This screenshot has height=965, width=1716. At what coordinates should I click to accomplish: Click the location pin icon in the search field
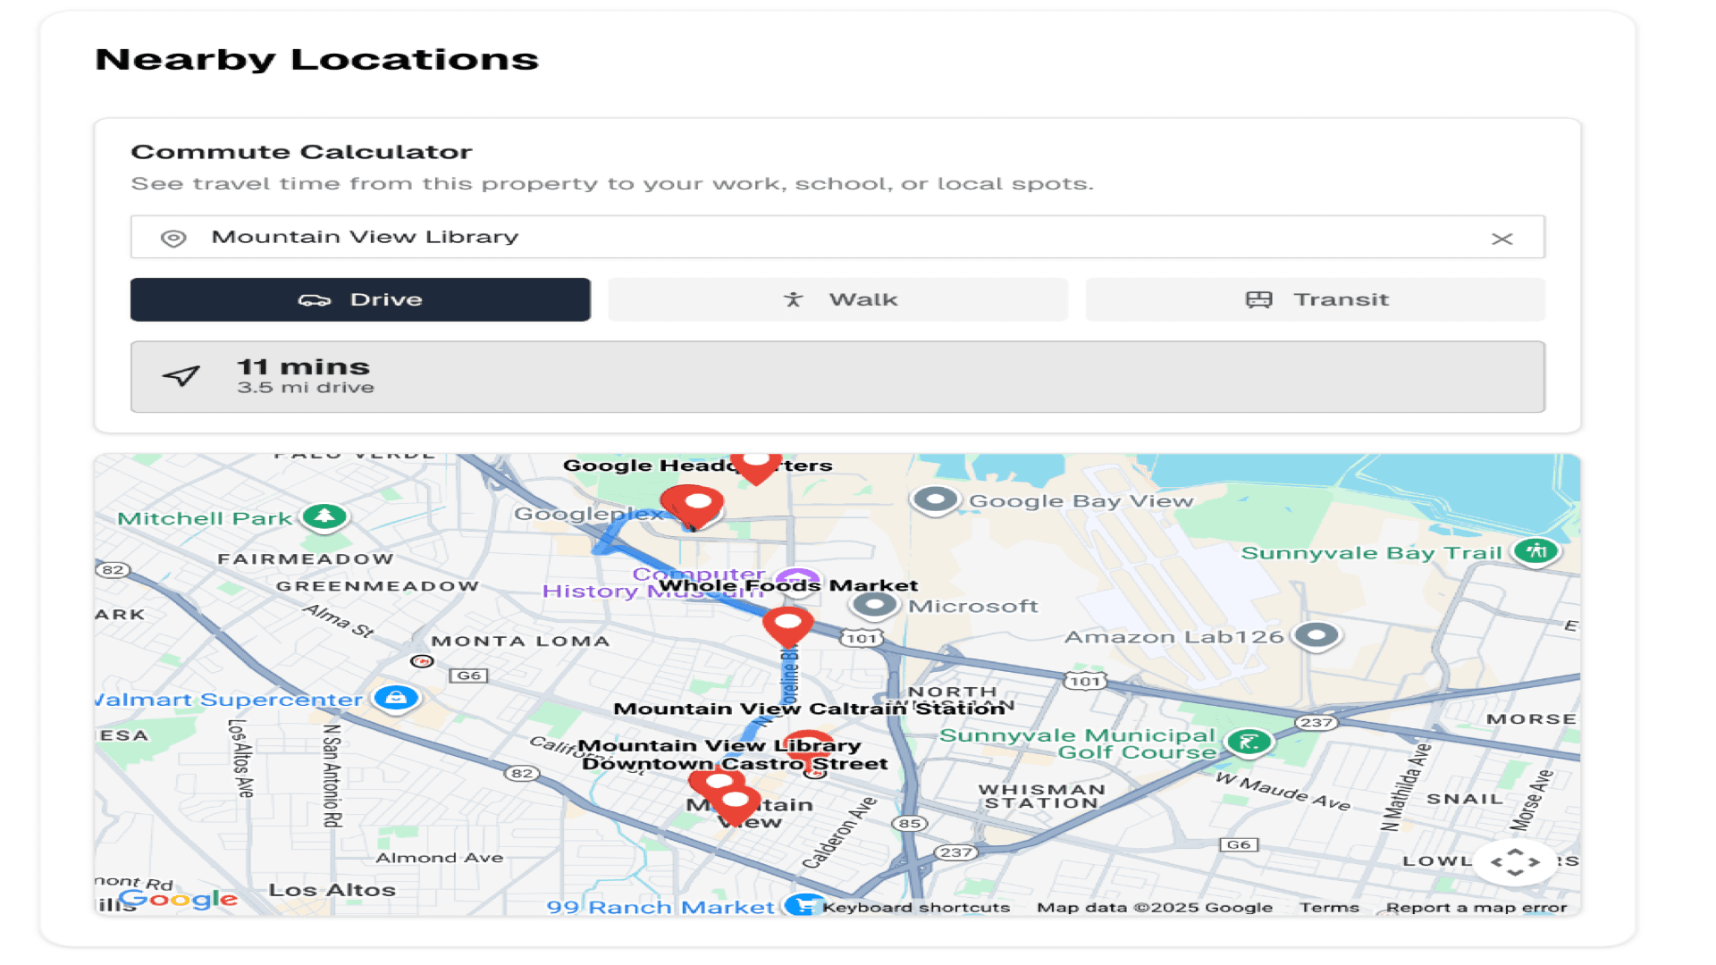click(172, 238)
